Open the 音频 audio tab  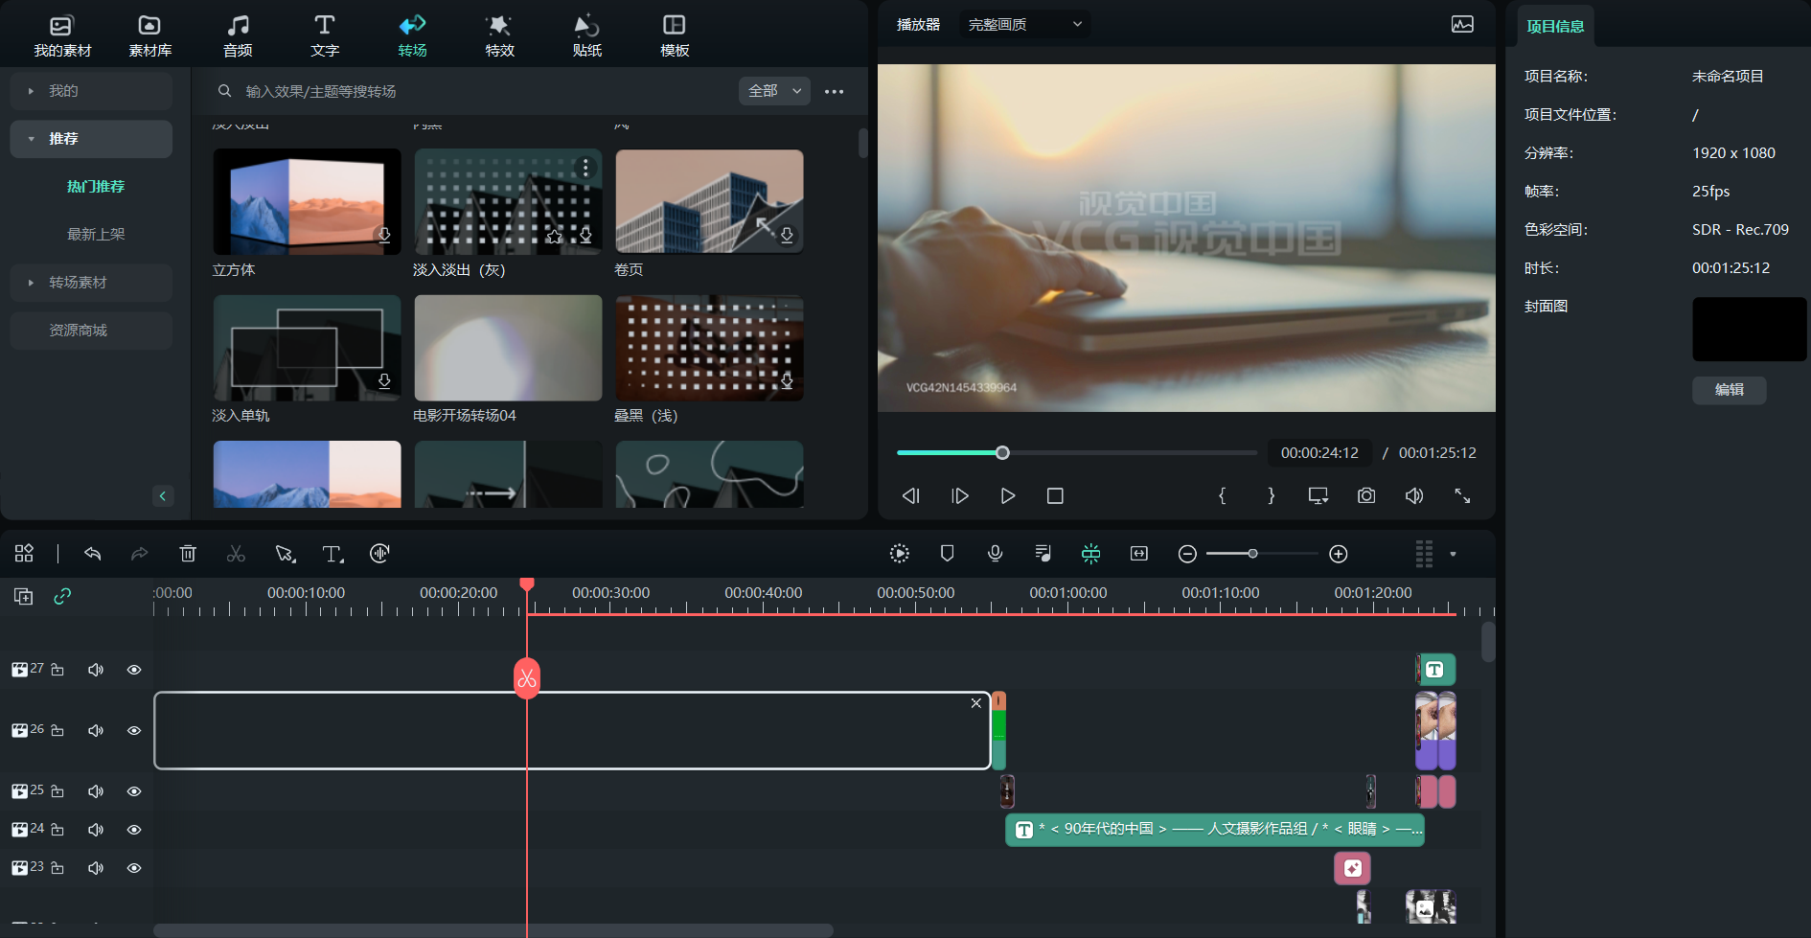point(238,34)
